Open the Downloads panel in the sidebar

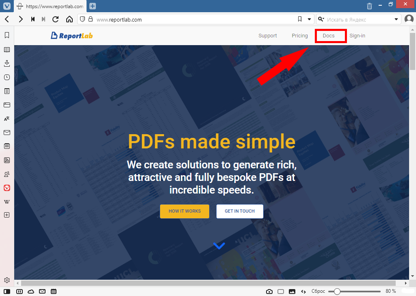[7, 63]
